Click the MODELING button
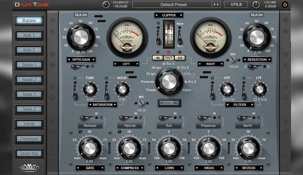303x175 pixels. 169,103
